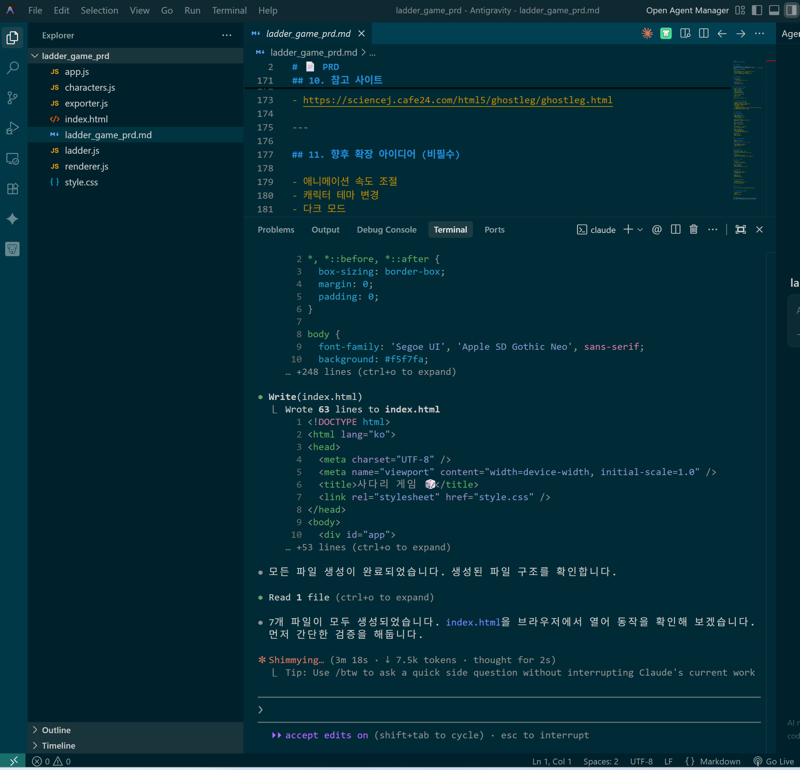Open the Search view in activity bar
Screen dimensions: 800x770
(13, 68)
